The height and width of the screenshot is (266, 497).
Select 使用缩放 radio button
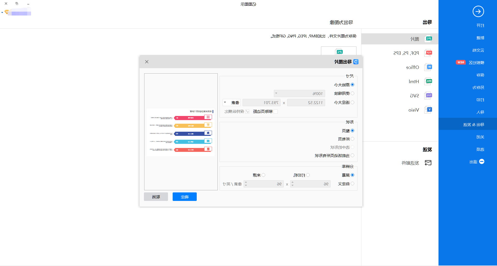click(x=352, y=93)
